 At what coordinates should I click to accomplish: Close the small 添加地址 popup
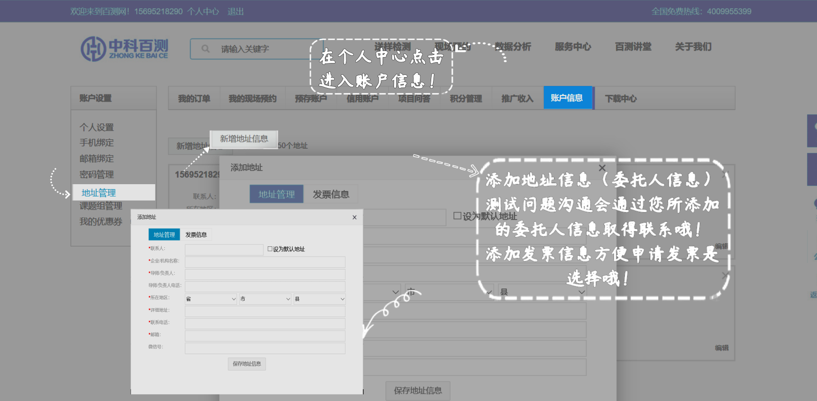coord(354,217)
